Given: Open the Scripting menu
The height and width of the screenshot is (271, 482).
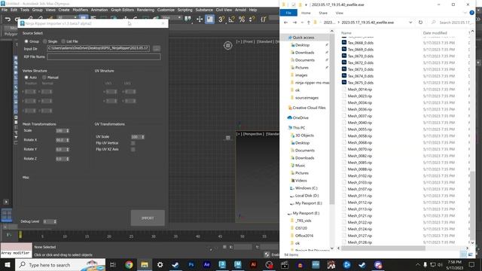Looking at the screenshot, I should 185,10.
